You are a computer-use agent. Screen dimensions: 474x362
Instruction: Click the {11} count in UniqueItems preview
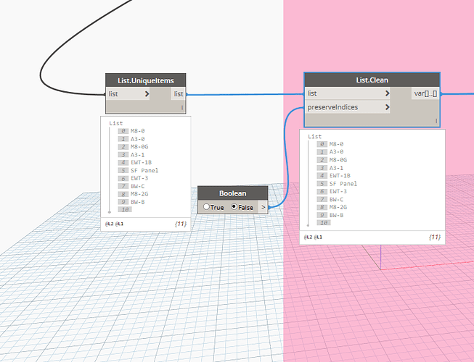[x=181, y=224]
